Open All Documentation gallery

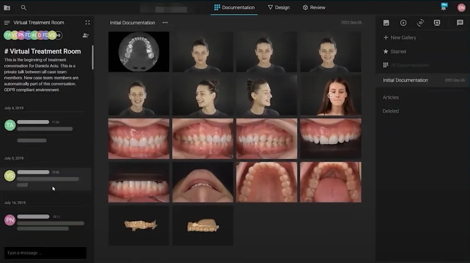click(406, 65)
